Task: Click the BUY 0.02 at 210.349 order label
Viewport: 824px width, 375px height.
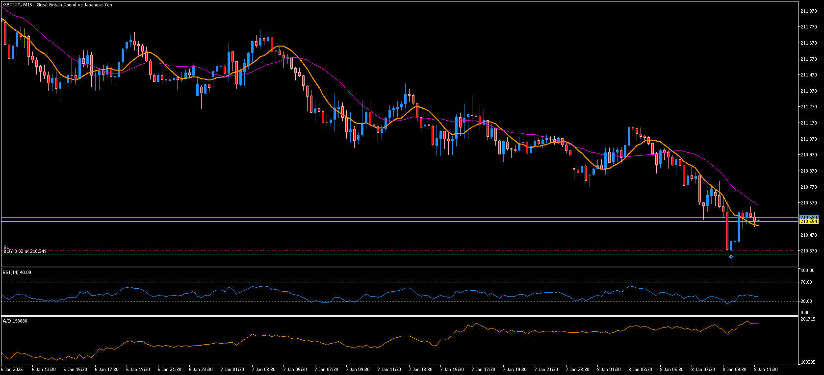Action: [x=25, y=251]
